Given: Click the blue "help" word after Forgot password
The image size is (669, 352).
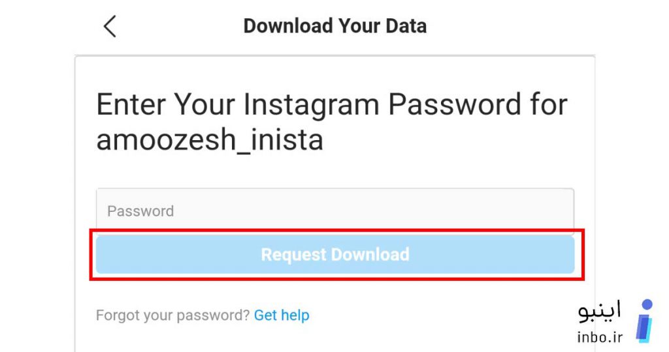Looking at the screenshot, I should 295,315.
